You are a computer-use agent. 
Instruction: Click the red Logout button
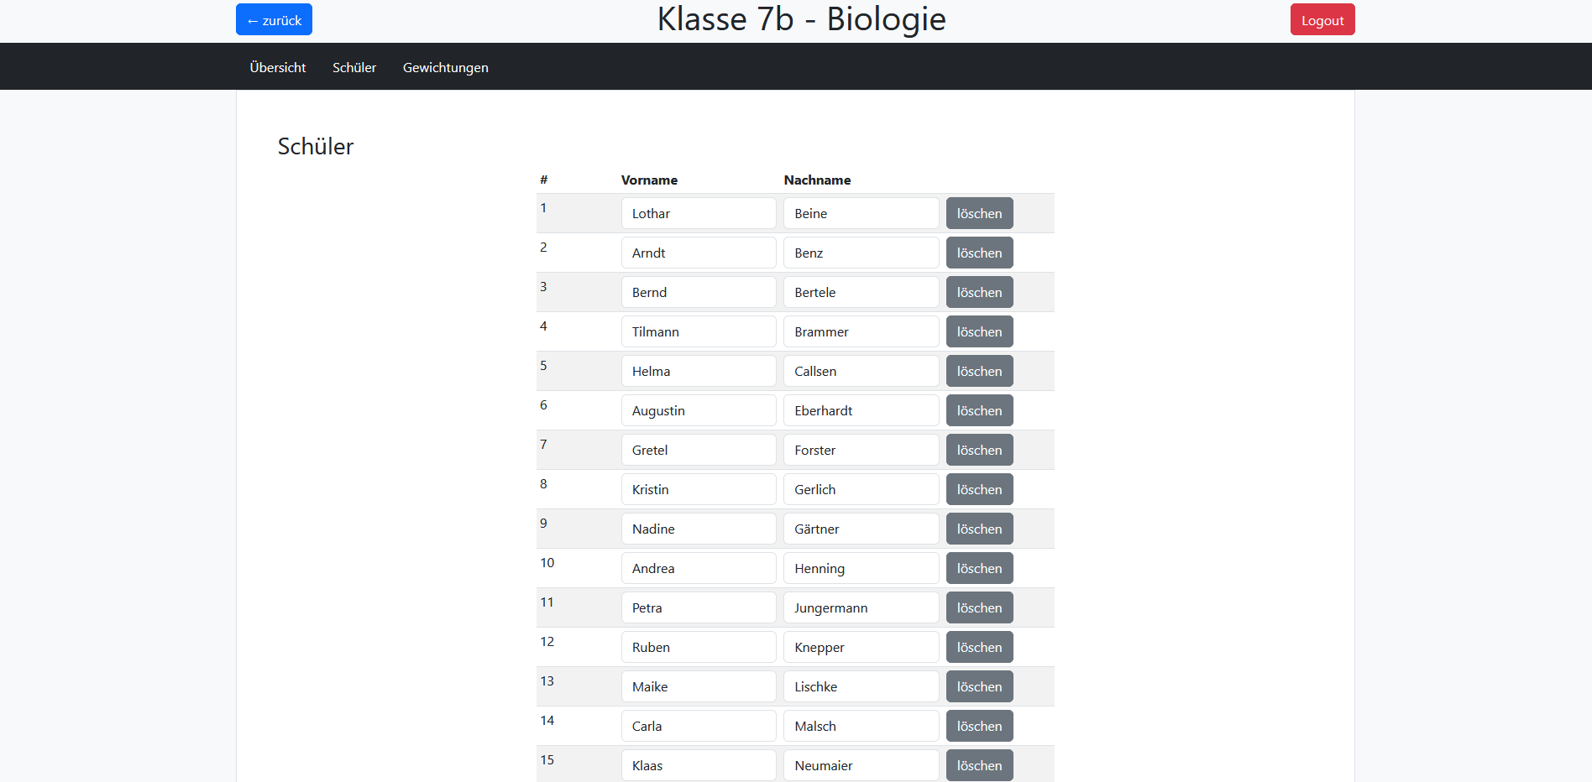pyautogui.click(x=1322, y=18)
